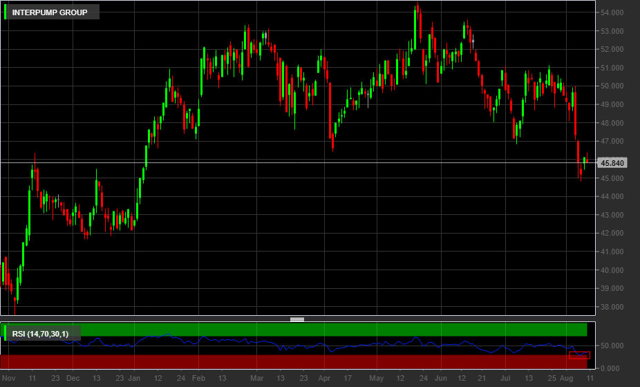Click the 52.000 price axis label
Image resolution: width=640 pixels, height=387 pixels.
tap(612, 49)
